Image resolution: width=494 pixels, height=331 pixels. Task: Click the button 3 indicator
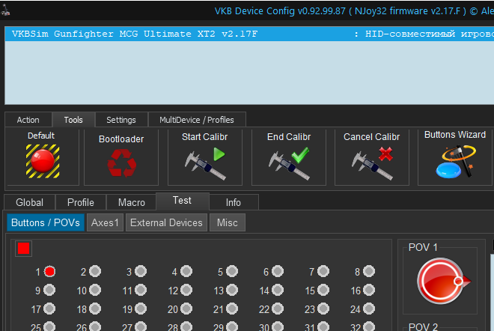tap(141, 271)
